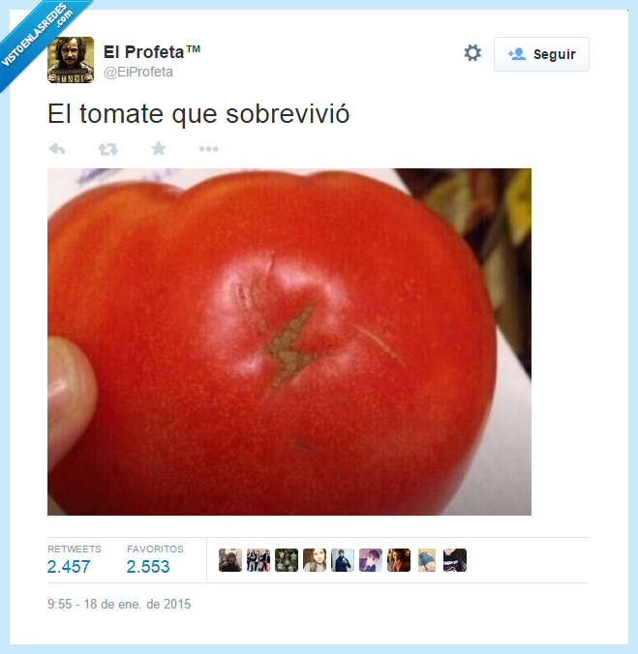This screenshot has width=638, height=654.
Task: Open the @EiProfeta handle link
Action: pyautogui.click(x=138, y=72)
